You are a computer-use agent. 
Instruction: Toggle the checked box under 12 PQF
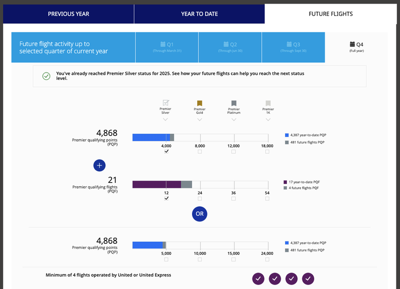click(x=166, y=198)
